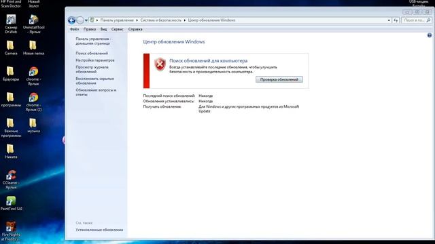Expand arrow after Панель управления breadcrumb

[x=137, y=20]
